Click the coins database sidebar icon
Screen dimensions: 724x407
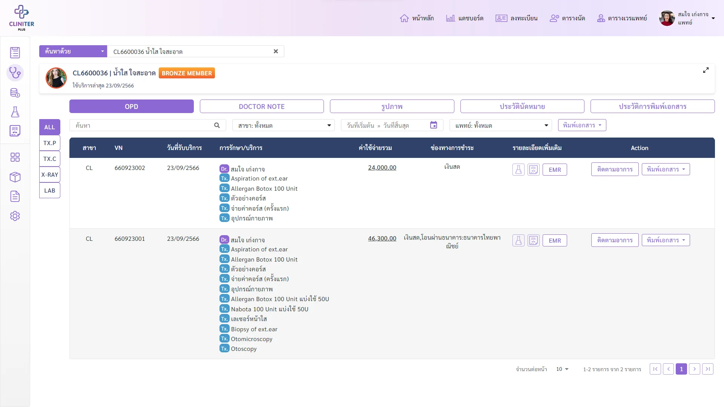[x=15, y=93]
